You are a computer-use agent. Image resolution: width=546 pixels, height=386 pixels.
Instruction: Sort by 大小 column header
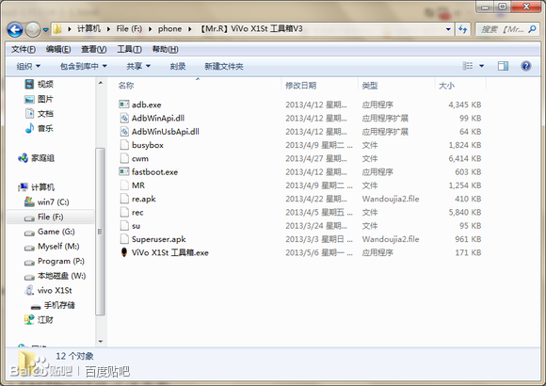446,86
